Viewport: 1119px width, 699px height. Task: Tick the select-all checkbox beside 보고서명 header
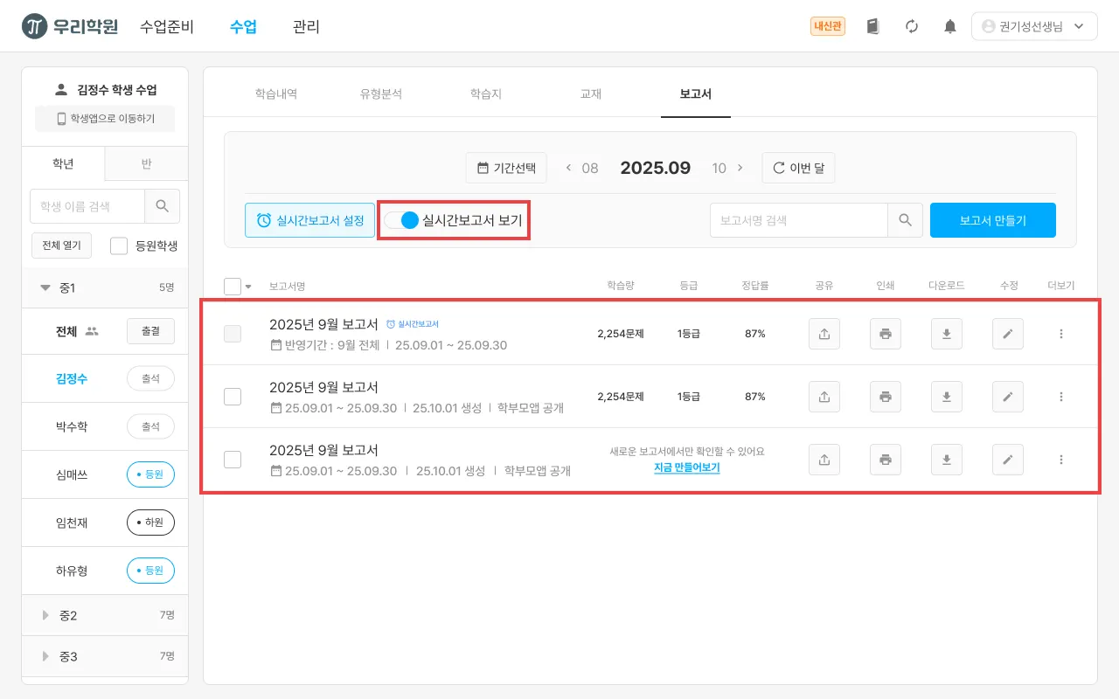pos(233,286)
